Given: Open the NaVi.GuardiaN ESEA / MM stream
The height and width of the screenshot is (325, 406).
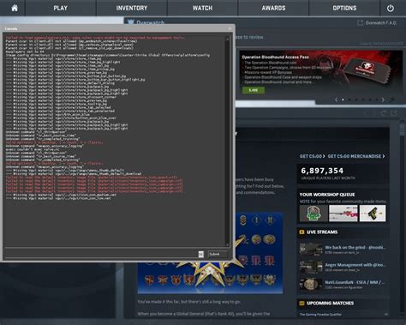Looking at the screenshot, I should (355, 282).
